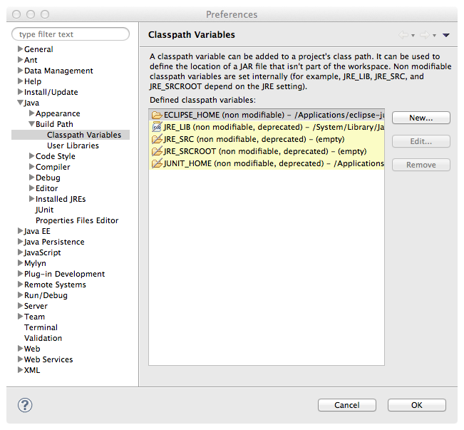Image resolution: width=464 pixels, height=430 pixels.
Task: Expand the Plug-in Development node
Action: (20, 273)
